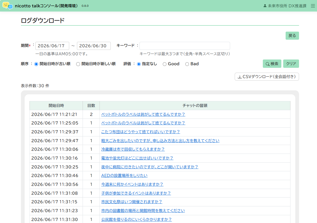Image resolution: width=317 pixels, height=223 pixels.
Task: Open 子供が参加できるイベント link
Action: [x=136, y=193]
